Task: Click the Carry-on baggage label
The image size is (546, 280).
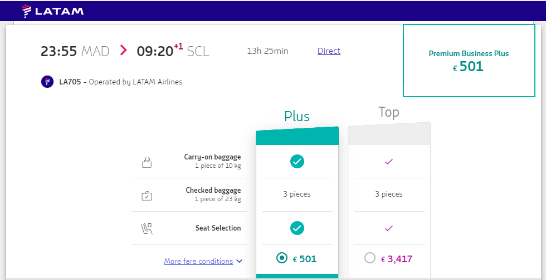Action: (x=212, y=157)
